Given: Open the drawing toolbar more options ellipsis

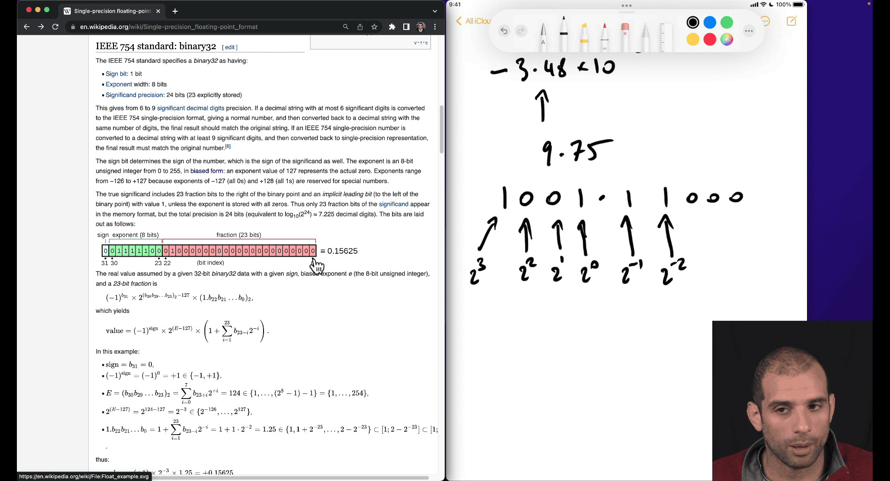Looking at the screenshot, I should click(x=749, y=31).
